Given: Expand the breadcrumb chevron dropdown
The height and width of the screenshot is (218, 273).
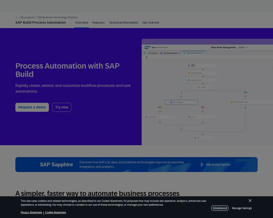Looking at the screenshot, I should [x=16, y=17].
